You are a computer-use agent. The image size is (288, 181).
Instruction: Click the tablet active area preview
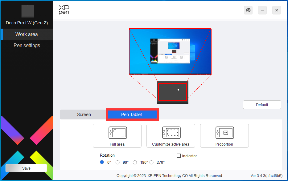point(172,92)
